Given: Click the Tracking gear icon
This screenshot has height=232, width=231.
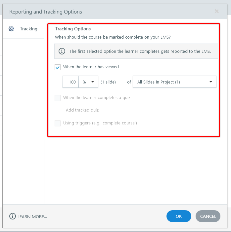Looking at the screenshot, I should pos(11,29).
